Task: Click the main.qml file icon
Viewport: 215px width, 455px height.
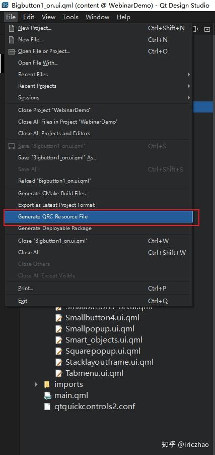Action: pos(47,395)
